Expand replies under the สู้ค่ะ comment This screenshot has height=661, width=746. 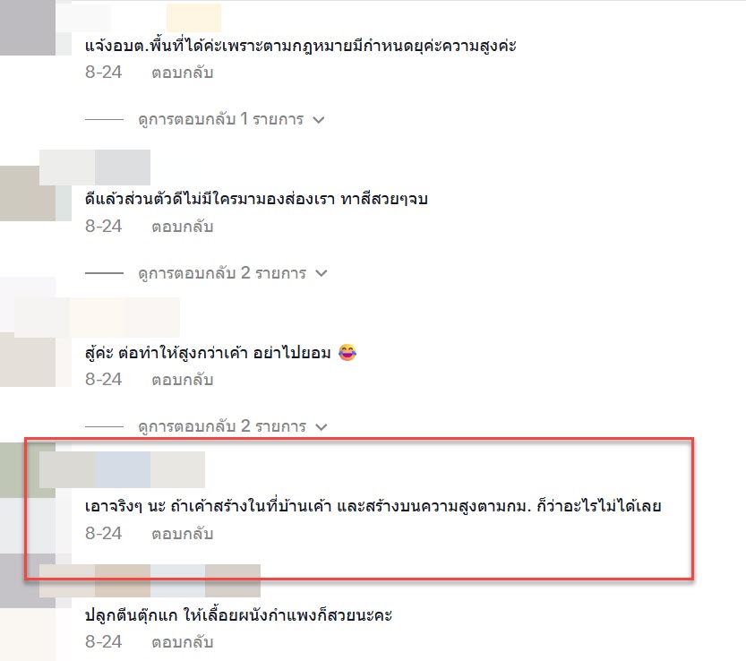(x=233, y=426)
